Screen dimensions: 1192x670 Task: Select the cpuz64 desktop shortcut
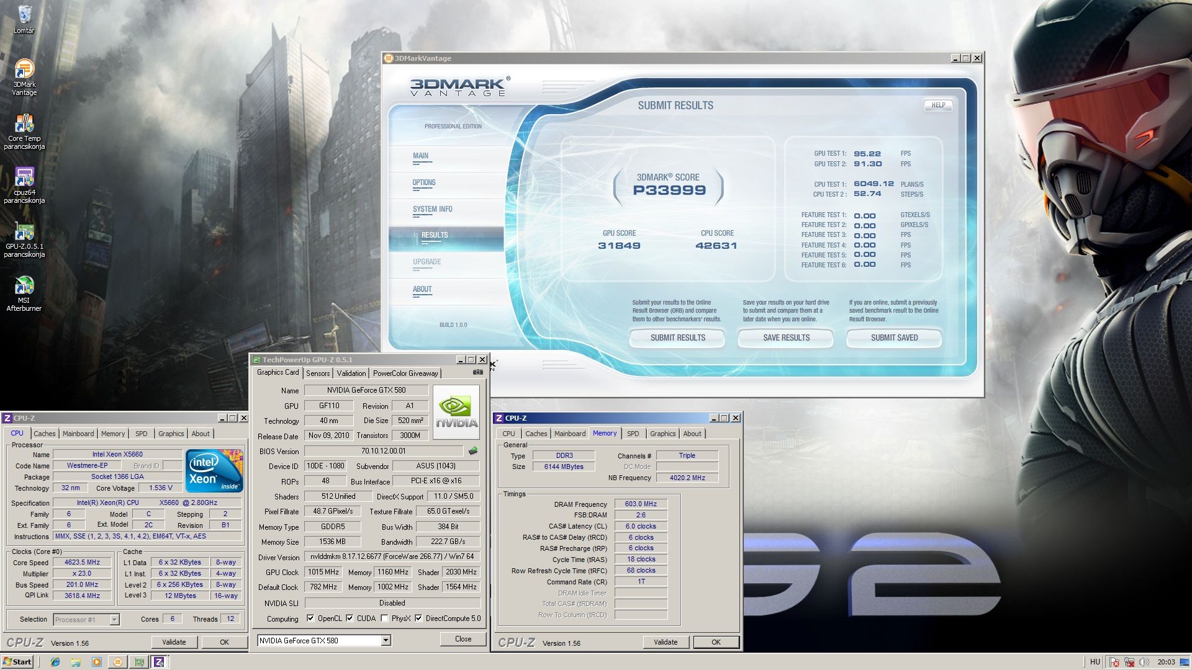(x=24, y=185)
